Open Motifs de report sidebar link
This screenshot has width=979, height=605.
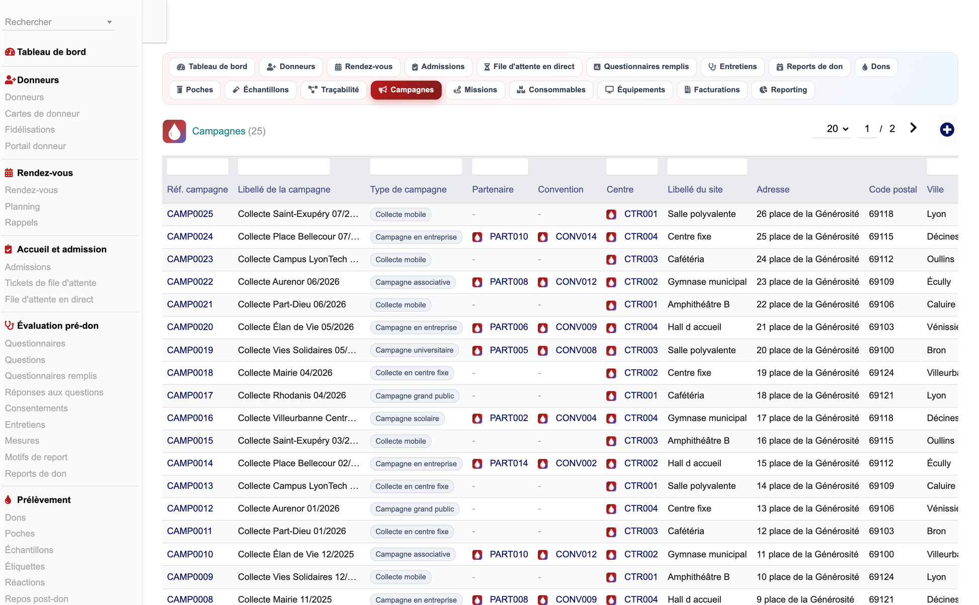tap(36, 457)
